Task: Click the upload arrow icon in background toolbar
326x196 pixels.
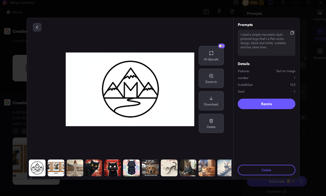Action: (219, 12)
